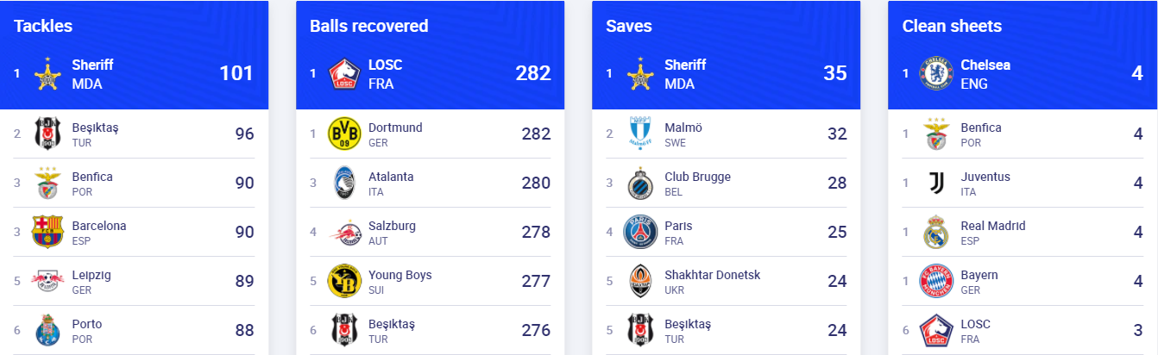Click the LOSC leader row in Balls recovered
The image size is (1158, 355).
[x=430, y=73]
